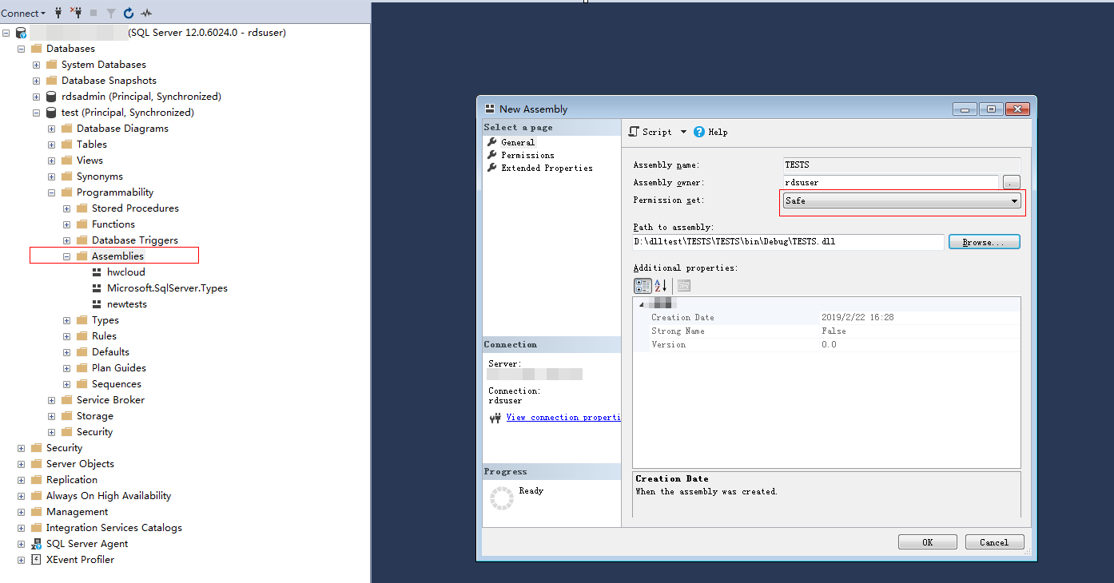Expand the Service Broker node

coord(52,400)
